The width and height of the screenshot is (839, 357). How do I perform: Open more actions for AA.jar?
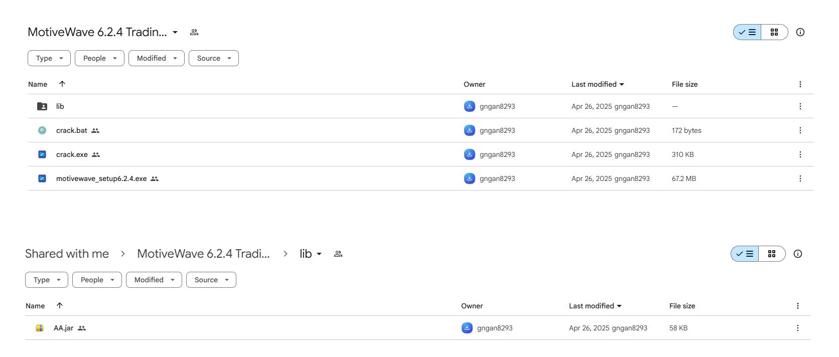(x=798, y=328)
